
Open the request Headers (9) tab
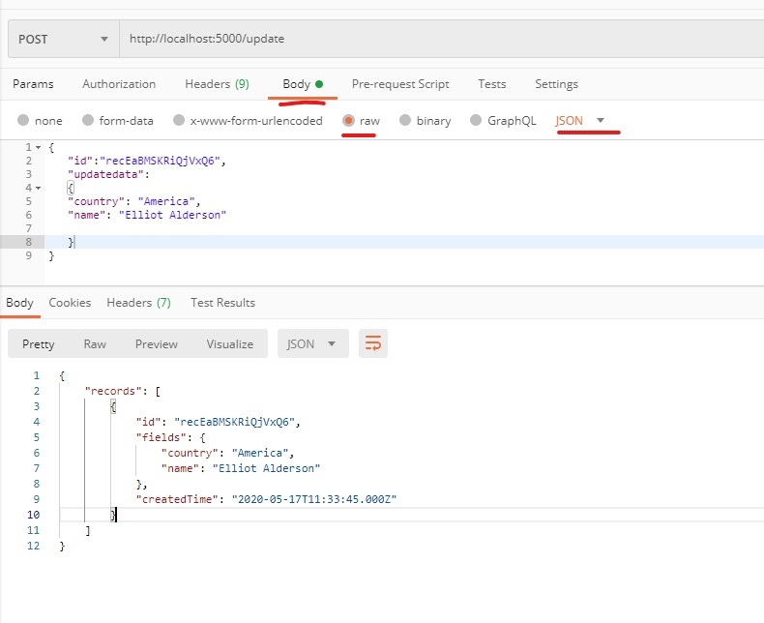tap(217, 84)
